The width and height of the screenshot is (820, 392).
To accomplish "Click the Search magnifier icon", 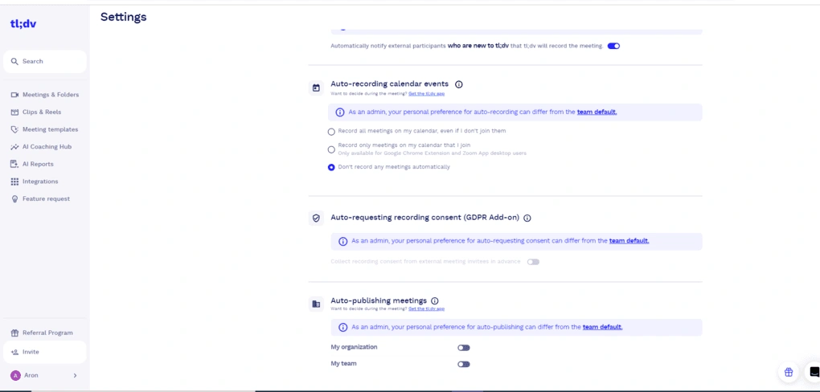I will (x=14, y=62).
